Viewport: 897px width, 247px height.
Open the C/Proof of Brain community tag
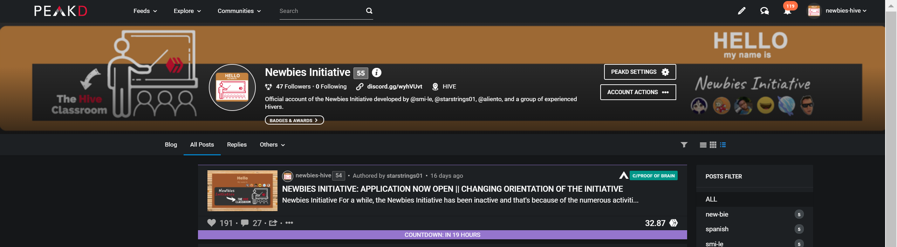pyautogui.click(x=653, y=176)
